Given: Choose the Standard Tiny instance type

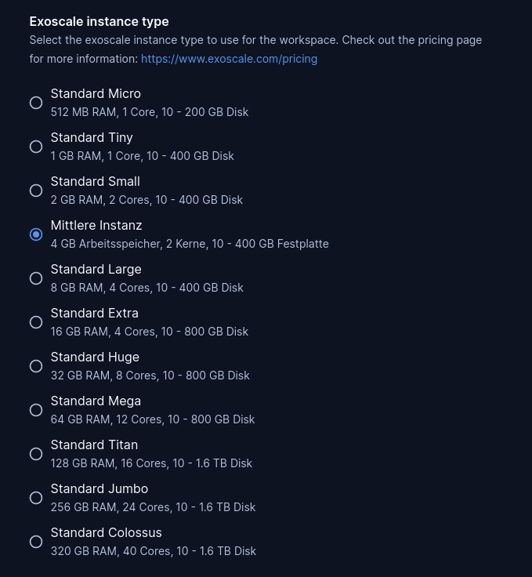Looking at the screenshot, I should click(x=36, y=147).
